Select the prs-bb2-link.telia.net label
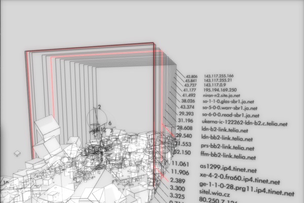Viewport: 304px width, 203px height. (227, 147)
